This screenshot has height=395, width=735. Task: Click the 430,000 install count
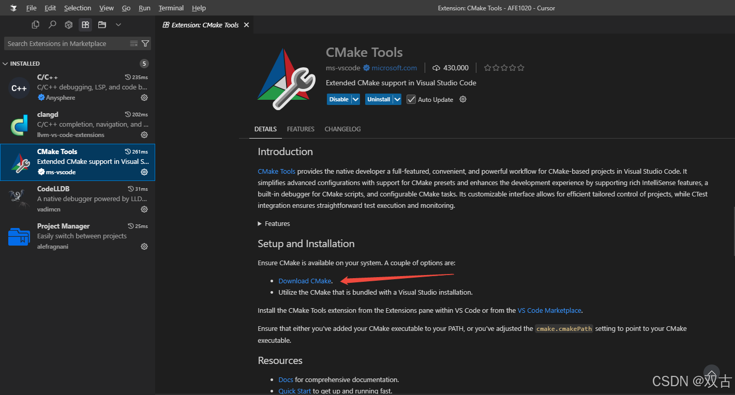point(455,67)
